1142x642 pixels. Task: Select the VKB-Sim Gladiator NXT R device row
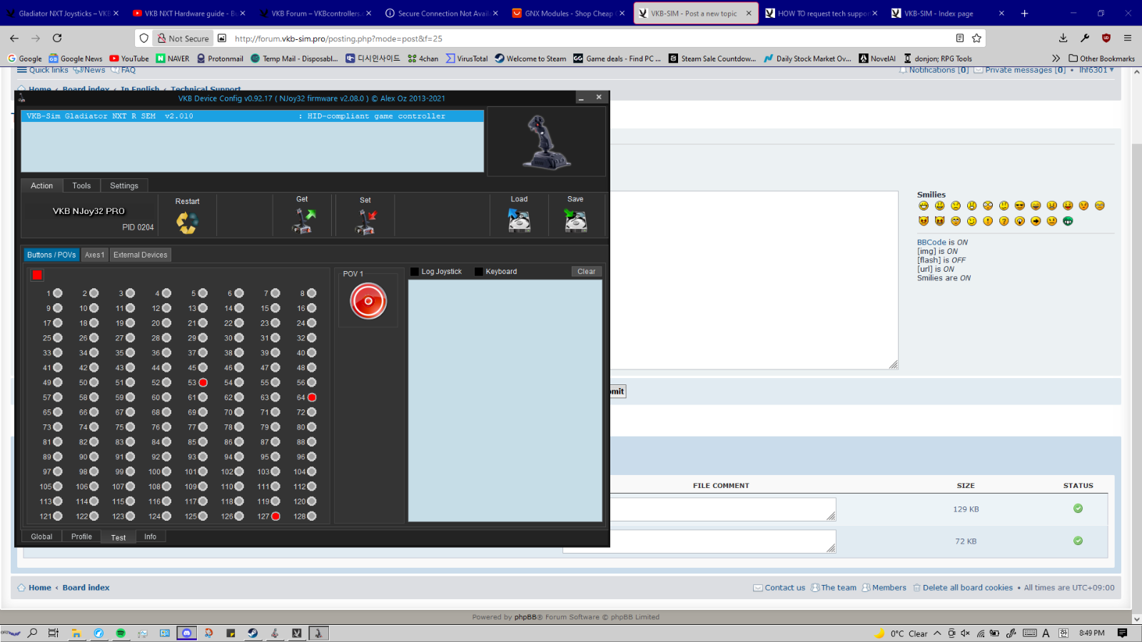point(253,116)
